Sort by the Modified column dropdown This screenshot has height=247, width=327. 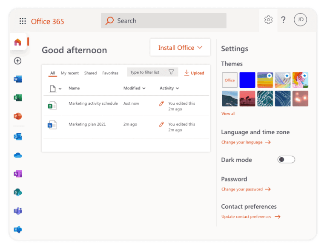(x=134, y=88)
